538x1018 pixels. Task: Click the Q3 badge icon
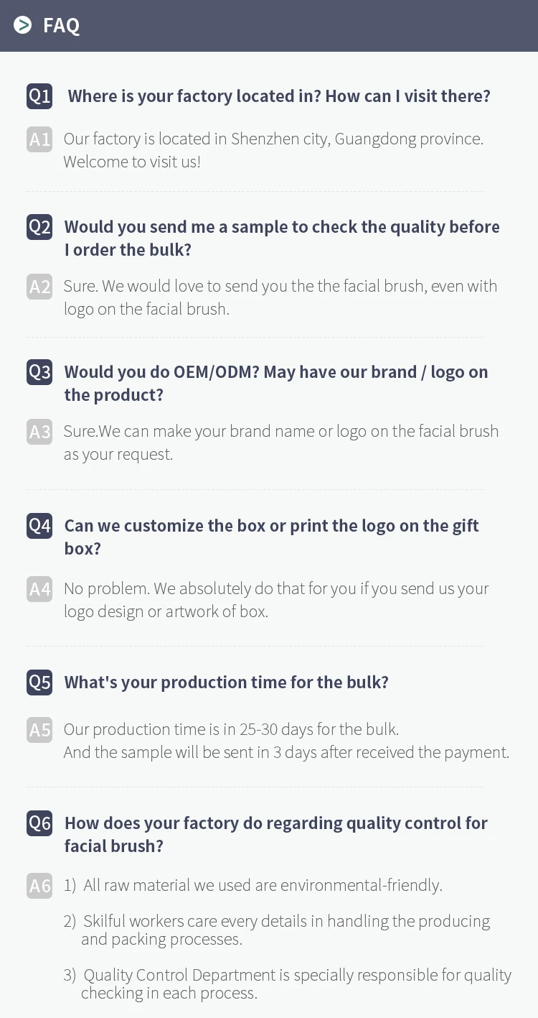(39, 372)
